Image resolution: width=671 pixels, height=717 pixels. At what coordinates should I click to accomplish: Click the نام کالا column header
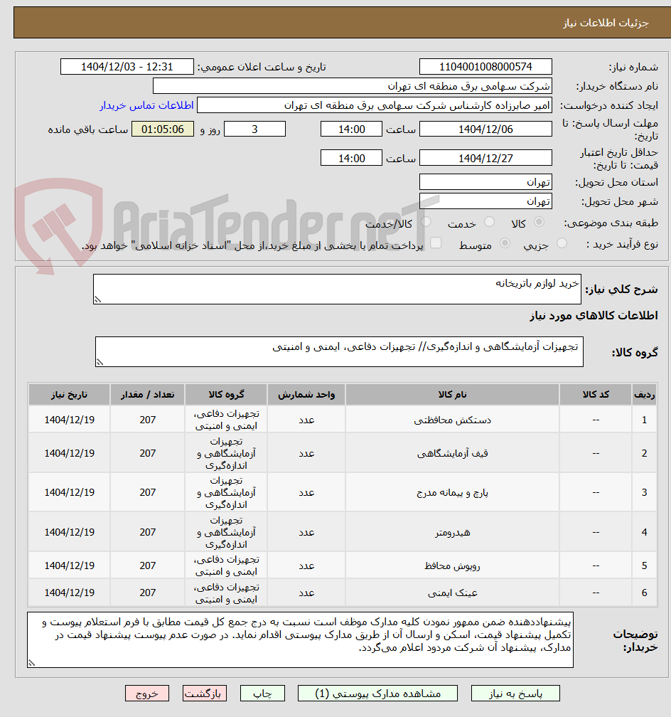[452, 395]
